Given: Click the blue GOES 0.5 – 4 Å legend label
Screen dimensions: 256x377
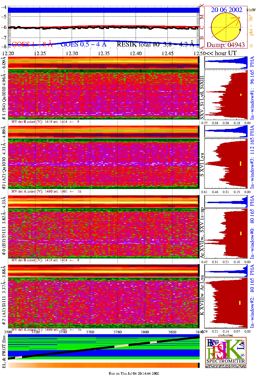Looking at the screenshot, I should (x=84, y=44).
